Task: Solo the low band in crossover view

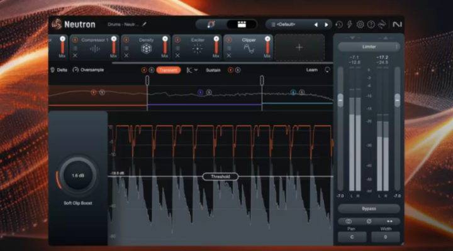Action: pyautogui.click(x=102, y=92)
